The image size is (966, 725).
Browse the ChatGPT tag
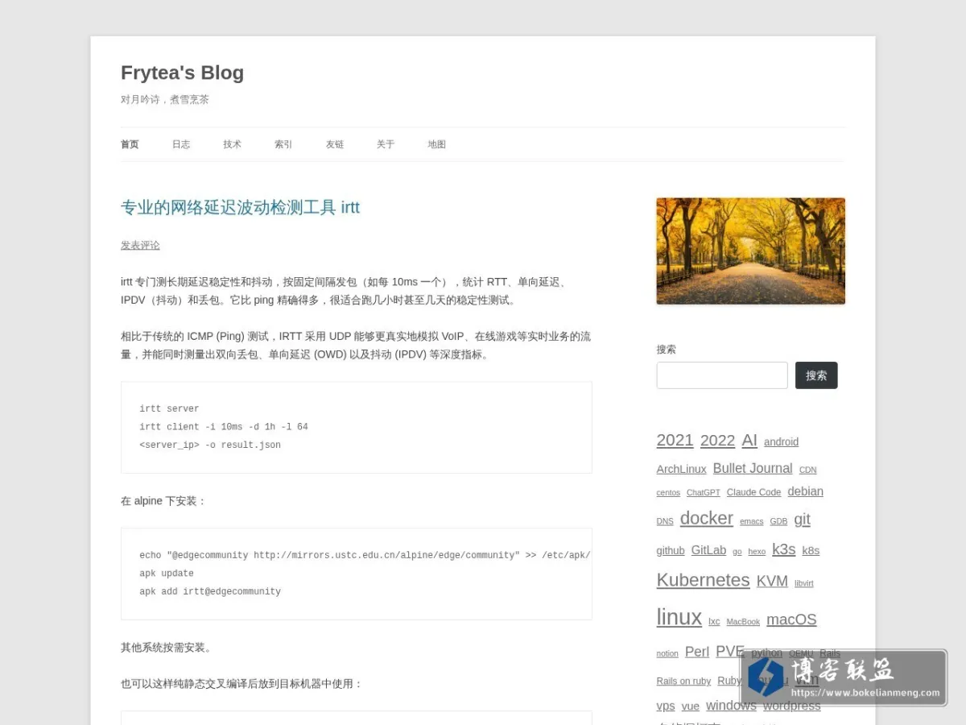pos(704,492)
